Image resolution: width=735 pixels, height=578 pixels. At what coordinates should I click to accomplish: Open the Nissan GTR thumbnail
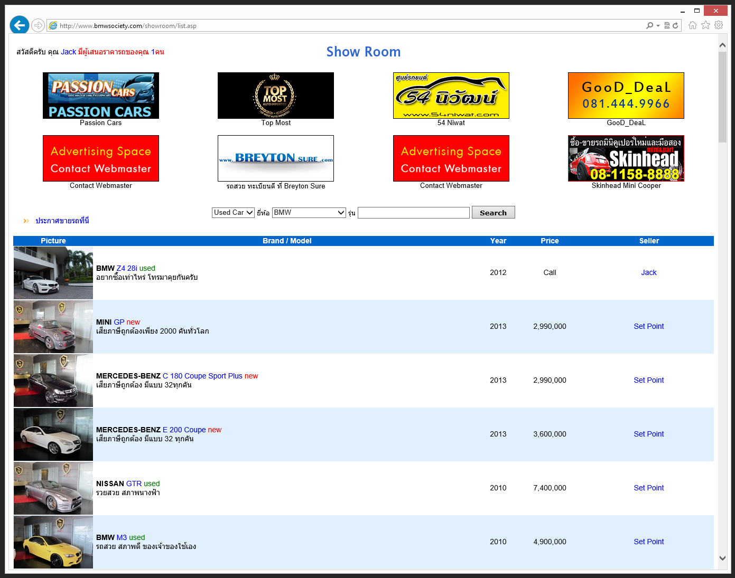[53, 488]
